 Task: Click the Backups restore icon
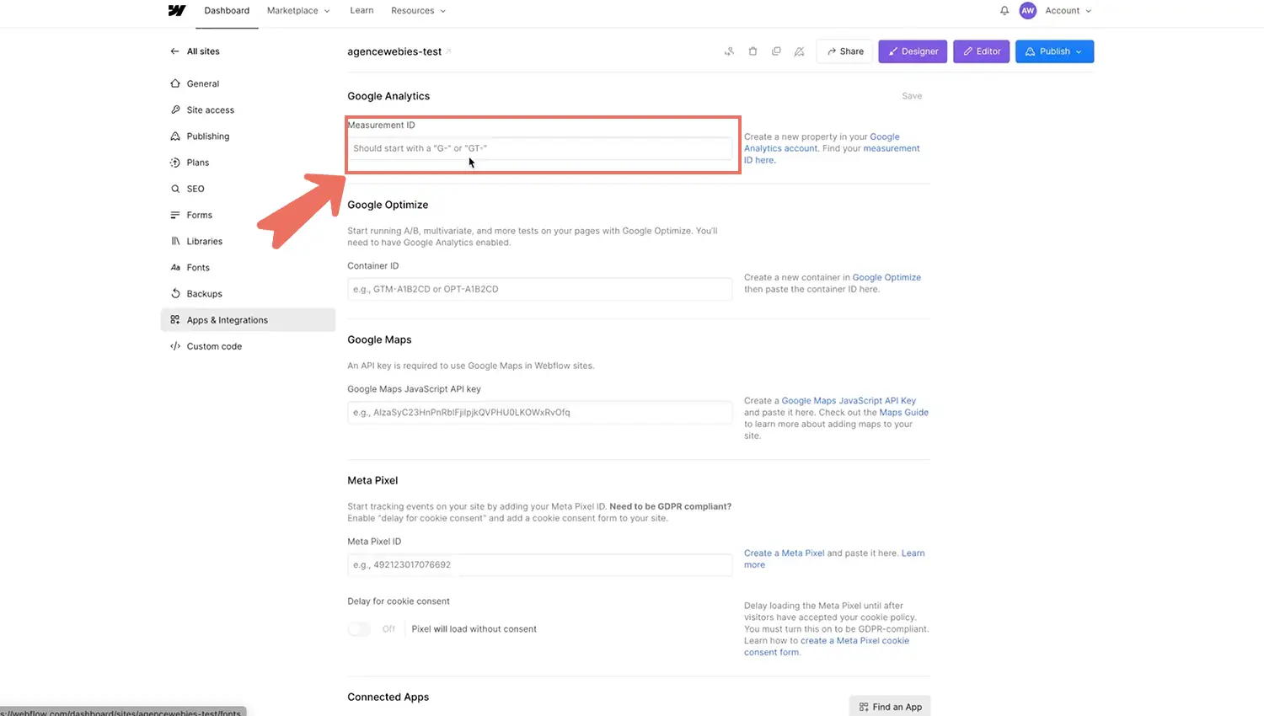click(175, 293)
